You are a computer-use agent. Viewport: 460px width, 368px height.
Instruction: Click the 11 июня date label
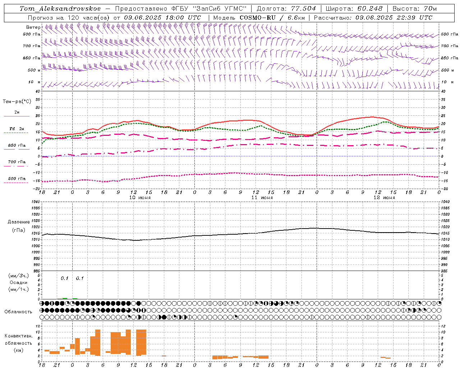pyautogui.click(x=262, y=198)
